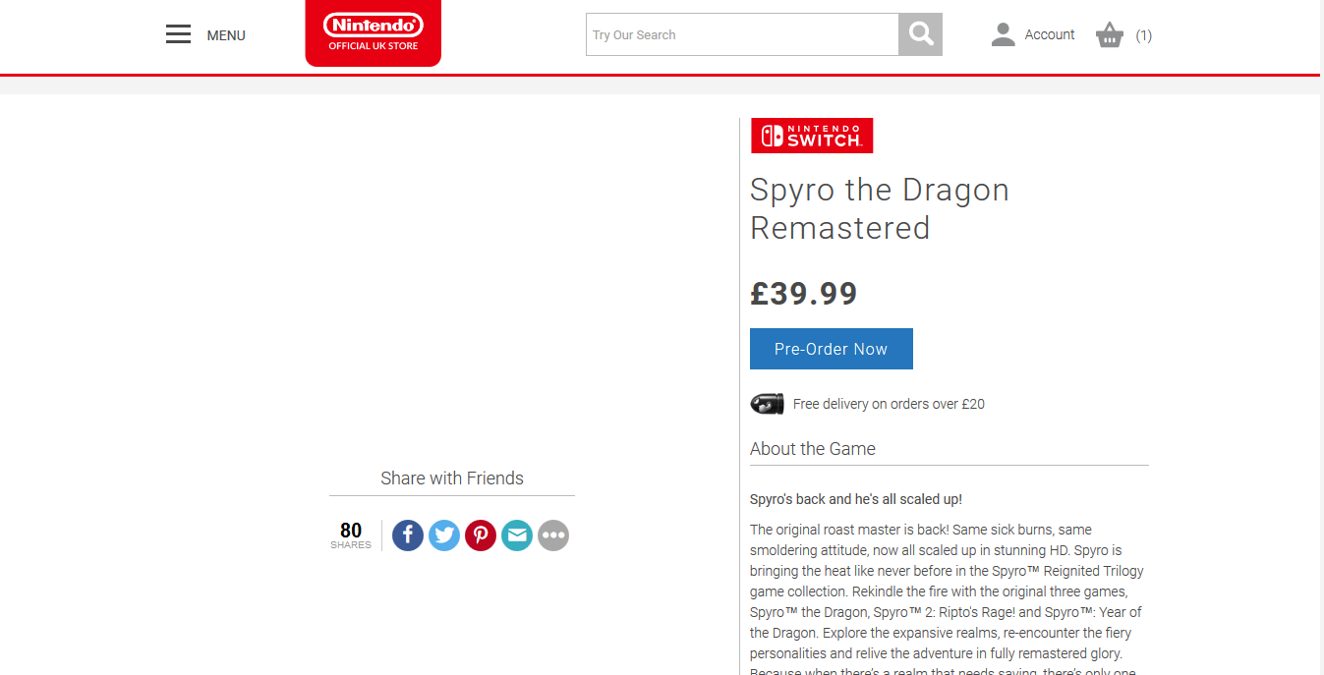Click the Account person icon

click(1003, 35)
